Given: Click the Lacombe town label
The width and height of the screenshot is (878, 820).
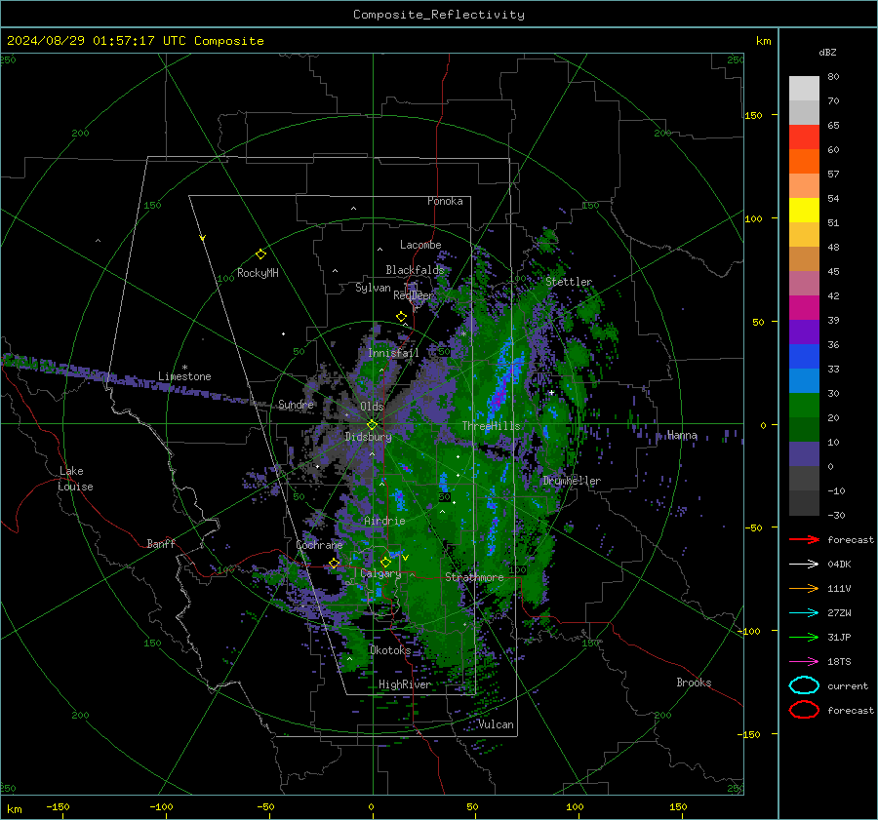Looking at the screenshot, I should (x=420, y=245).
